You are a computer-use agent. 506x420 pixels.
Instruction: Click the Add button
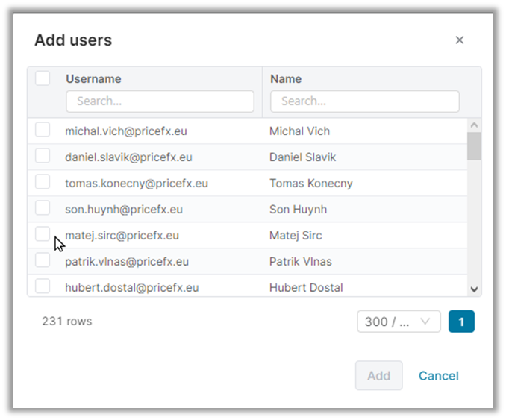[378, 376]
